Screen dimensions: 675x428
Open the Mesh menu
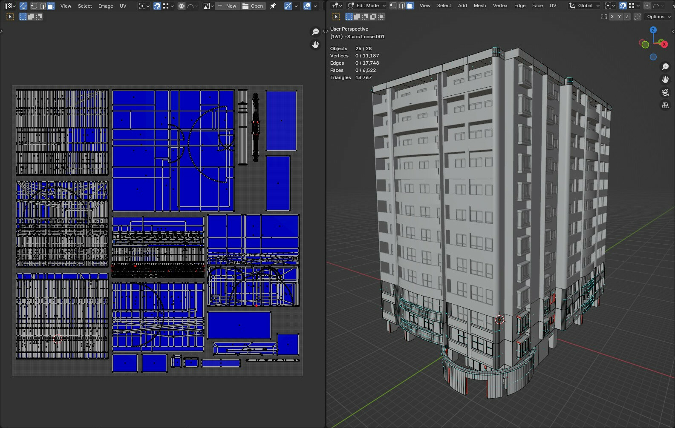tap(479, 6)
